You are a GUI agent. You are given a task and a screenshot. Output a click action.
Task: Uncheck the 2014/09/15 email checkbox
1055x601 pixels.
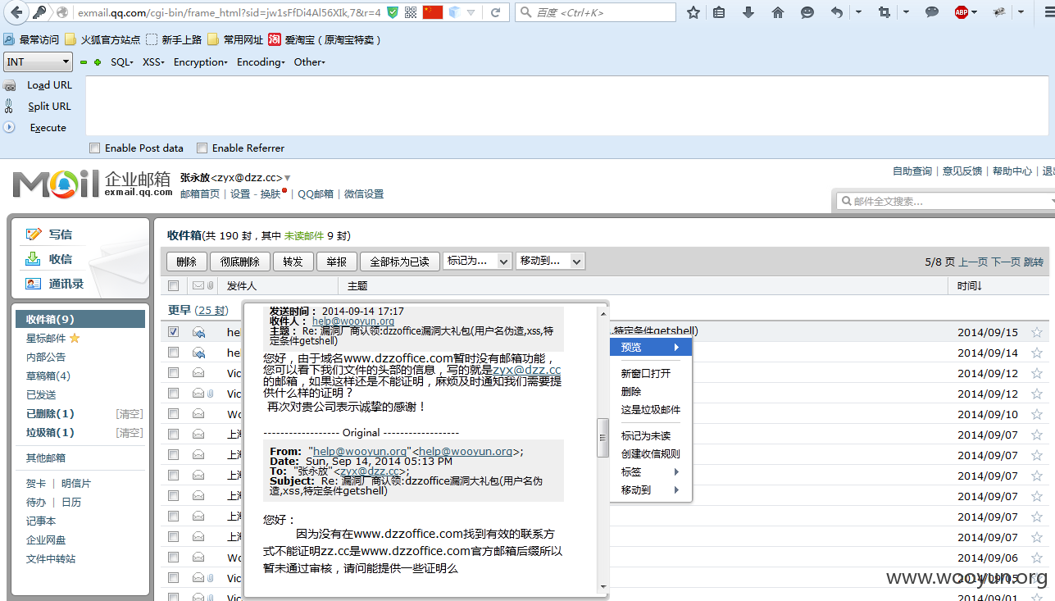[173, 332]
